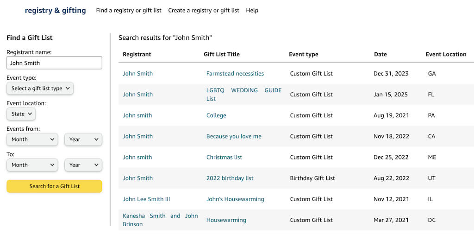The image size is (474, 235).
Task: Open the Farmstead necessities gift list
Action: (235, 73)
